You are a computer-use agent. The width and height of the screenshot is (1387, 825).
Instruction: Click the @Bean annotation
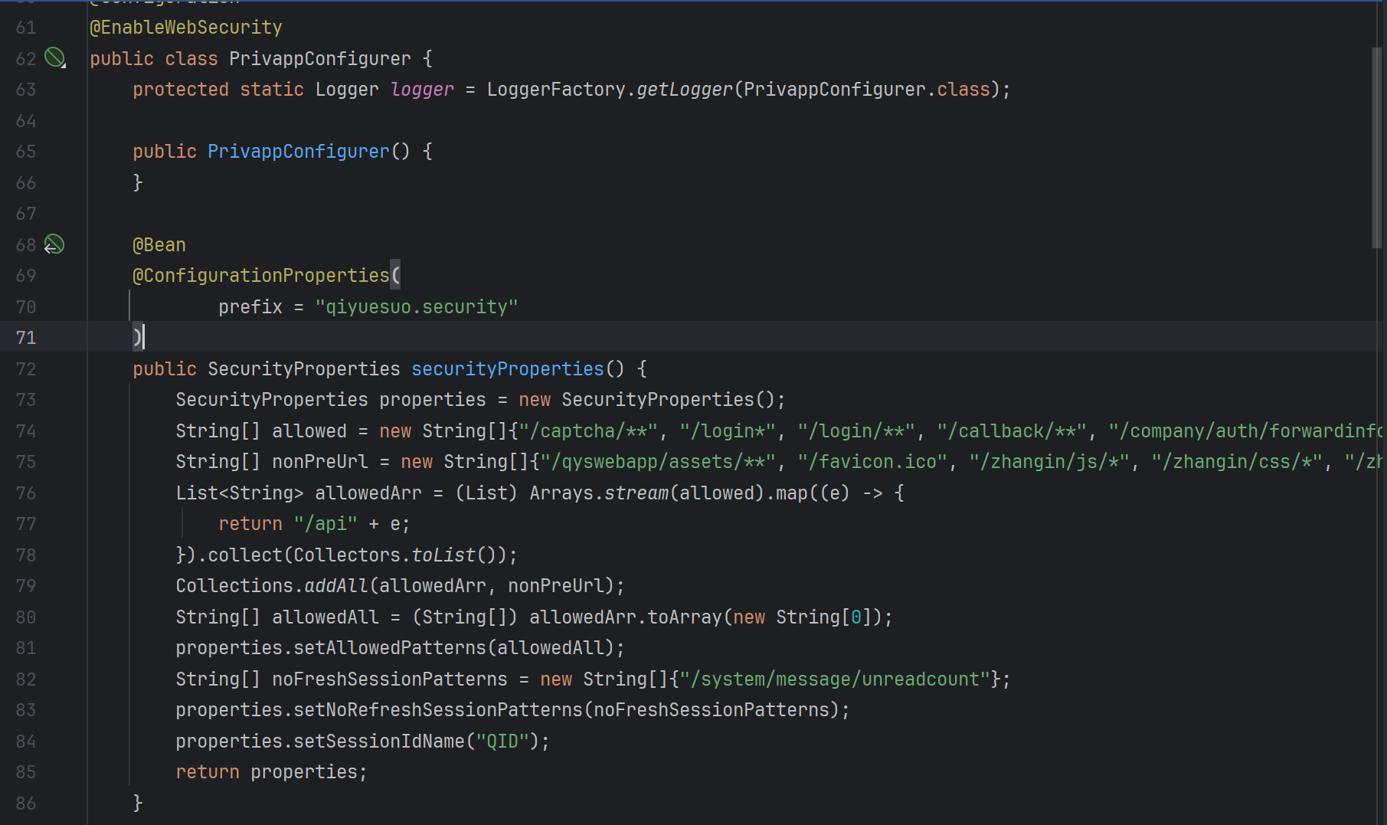tap(159, 245)
